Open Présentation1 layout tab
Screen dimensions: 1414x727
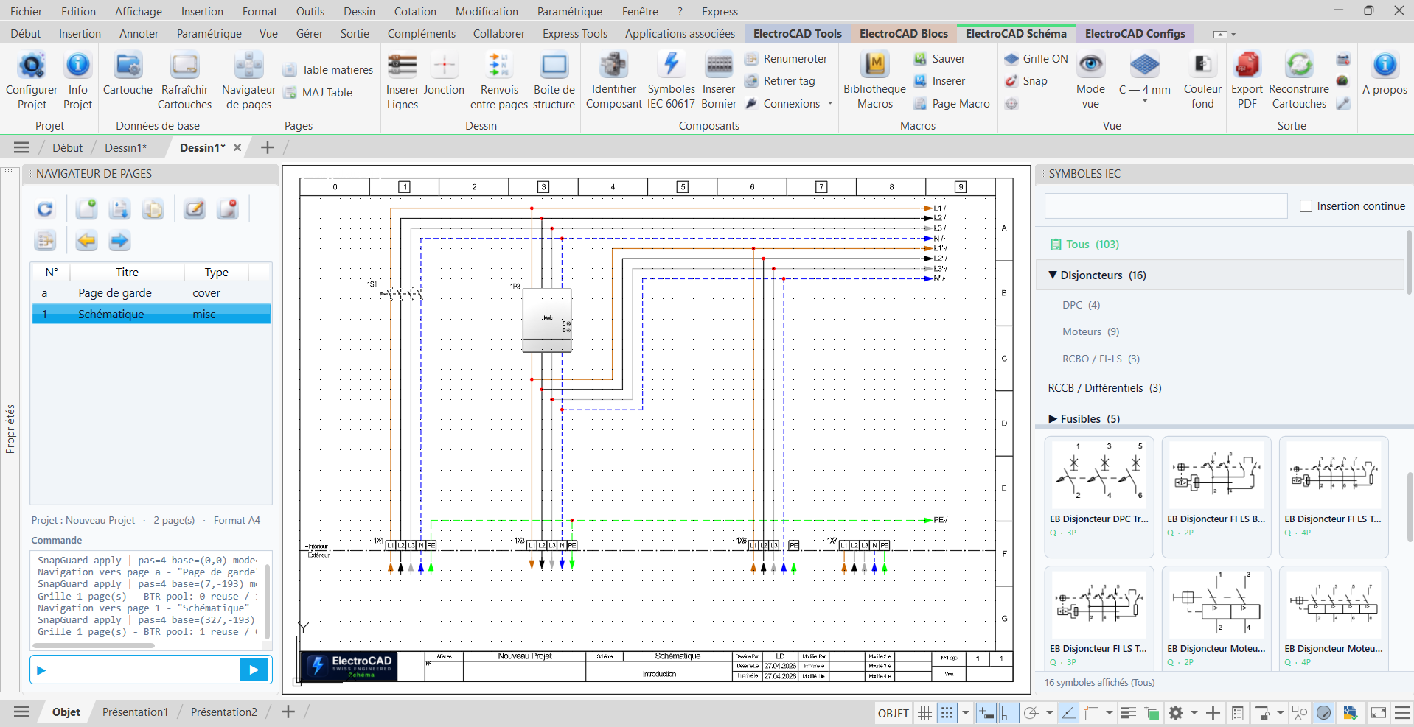tap(135, 712)
